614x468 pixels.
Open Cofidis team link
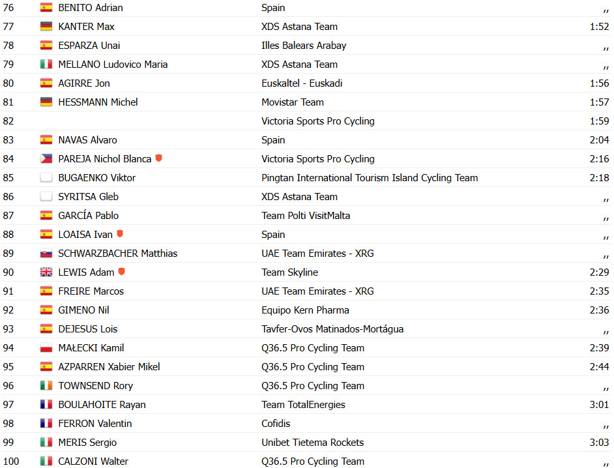276,423
